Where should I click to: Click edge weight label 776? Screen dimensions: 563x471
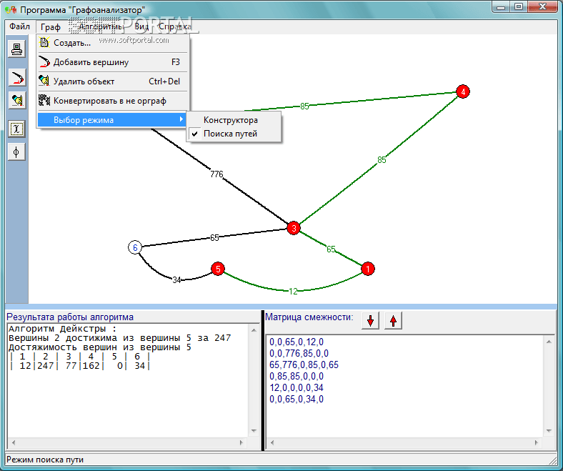pos(217,174)
